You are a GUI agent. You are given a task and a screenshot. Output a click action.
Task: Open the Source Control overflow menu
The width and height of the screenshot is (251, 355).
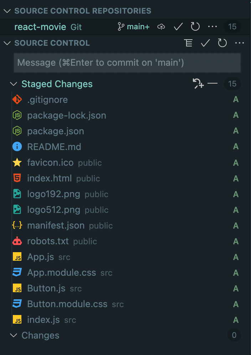pos(239,43)
